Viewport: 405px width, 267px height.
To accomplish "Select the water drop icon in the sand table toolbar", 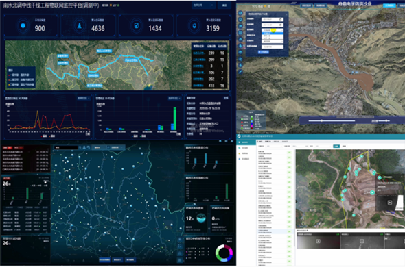I will [x=240, y=46].
